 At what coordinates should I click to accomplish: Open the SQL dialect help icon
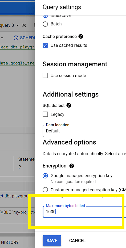pyautogui.click(x=69, y=105)
